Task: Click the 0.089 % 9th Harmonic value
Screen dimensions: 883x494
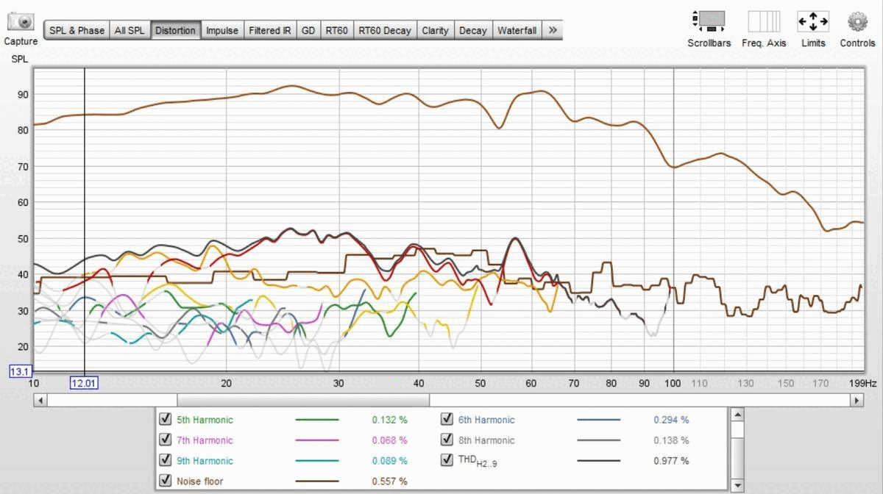Action: [389, 461]
